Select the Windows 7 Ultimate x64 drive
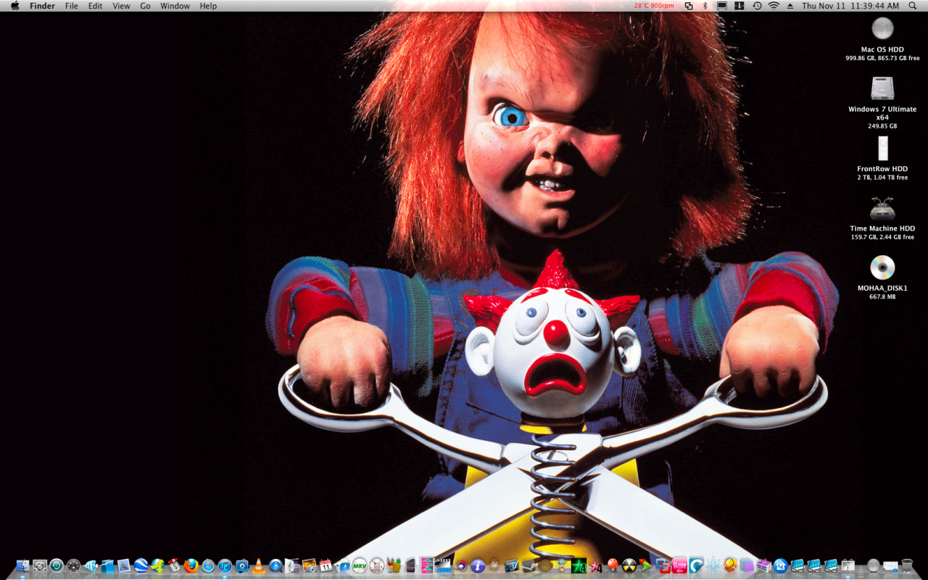928x580 pixels. 882,88
